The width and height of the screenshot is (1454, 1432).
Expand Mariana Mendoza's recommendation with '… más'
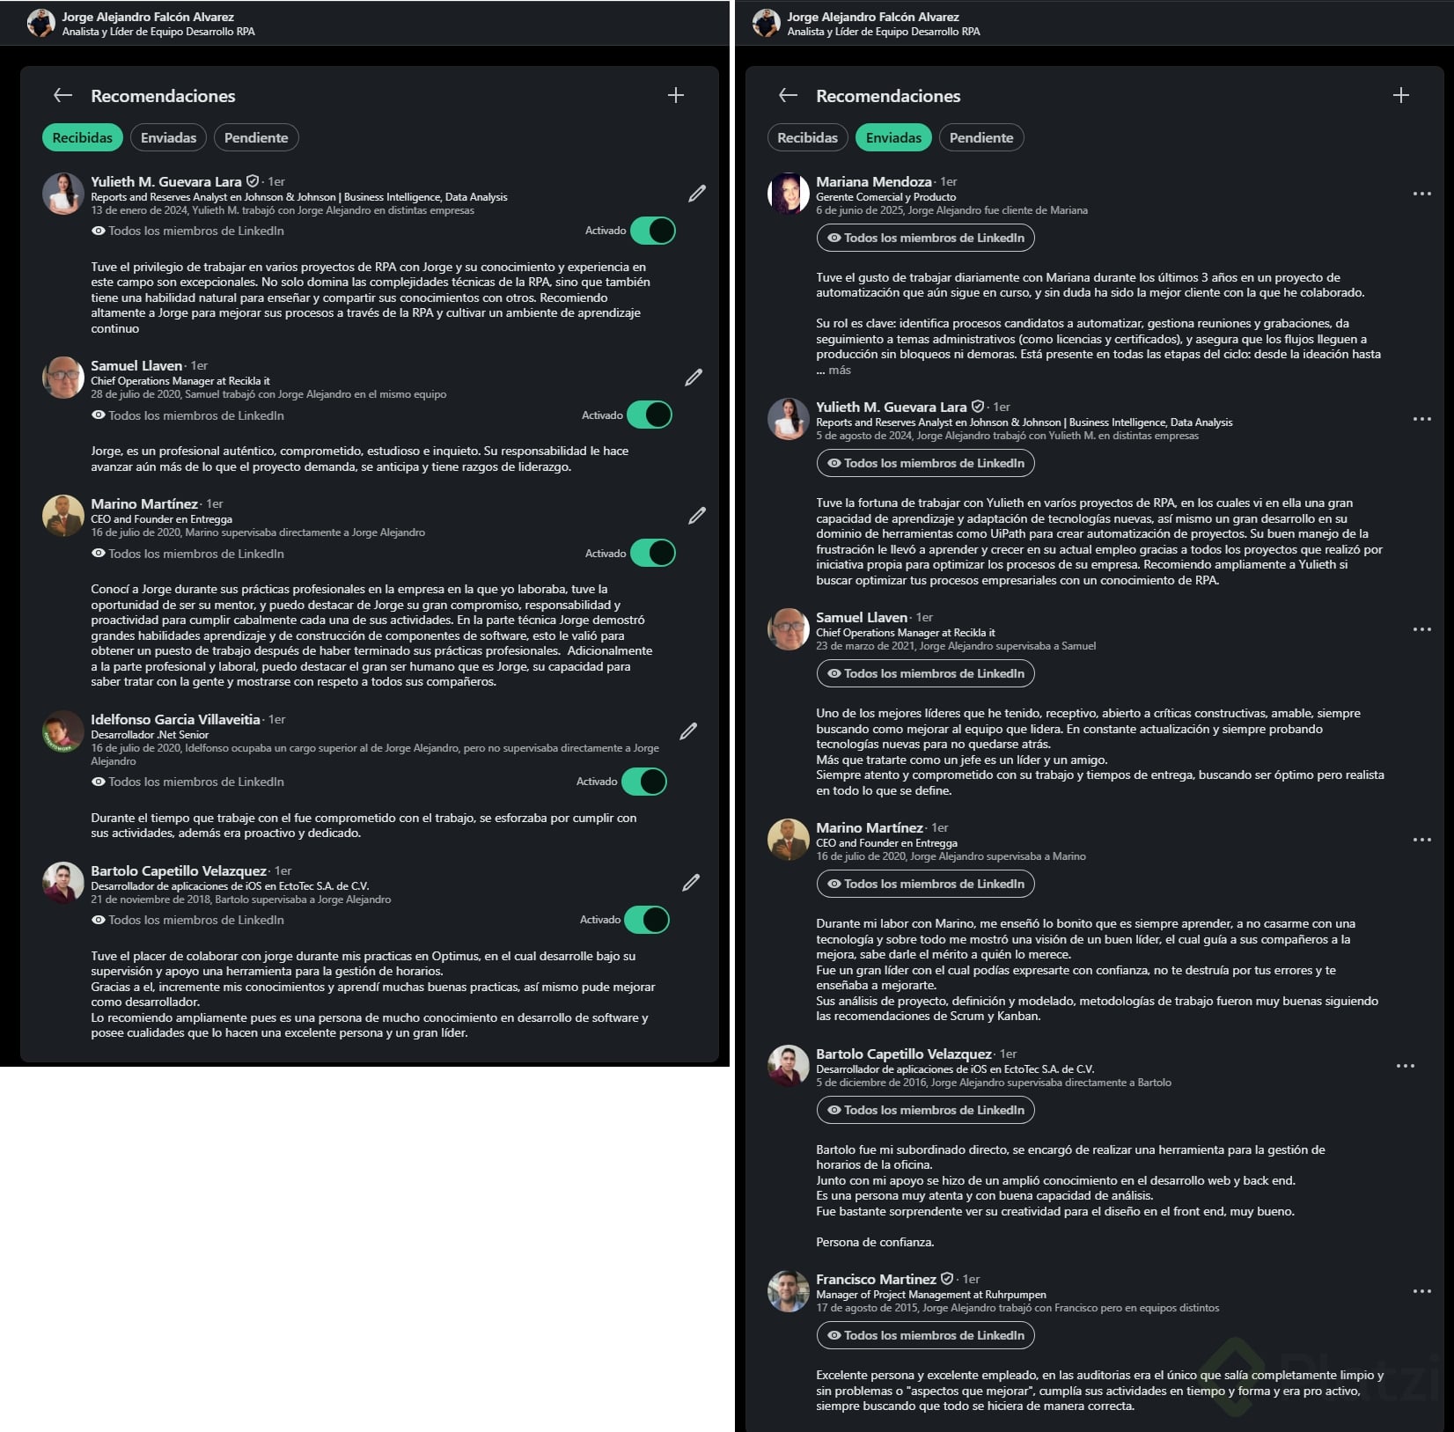point(833,371)
